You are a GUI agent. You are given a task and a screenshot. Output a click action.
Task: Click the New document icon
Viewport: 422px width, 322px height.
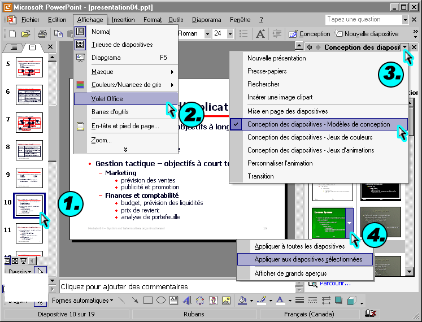click(x=12, y=34)
